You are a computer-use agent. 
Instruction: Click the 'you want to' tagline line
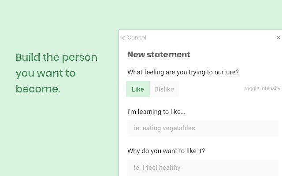[45, 73]
